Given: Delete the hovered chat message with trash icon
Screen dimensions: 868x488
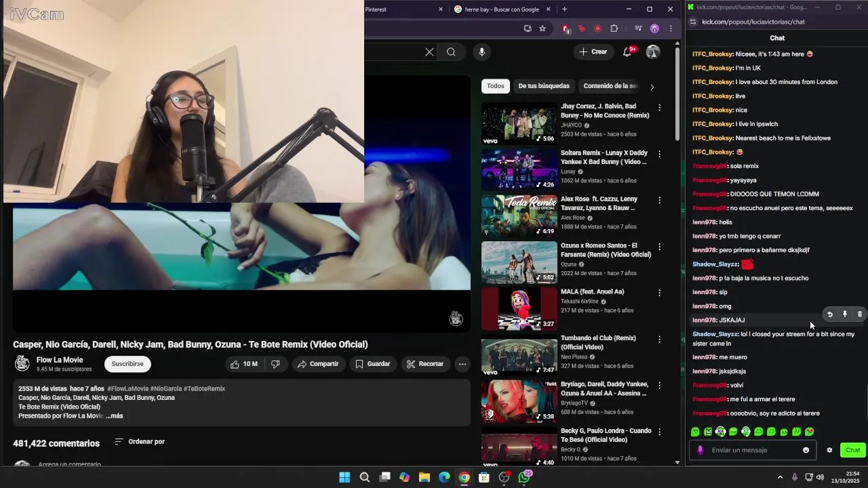Looking at the screenshot, I should pos(860,314).
